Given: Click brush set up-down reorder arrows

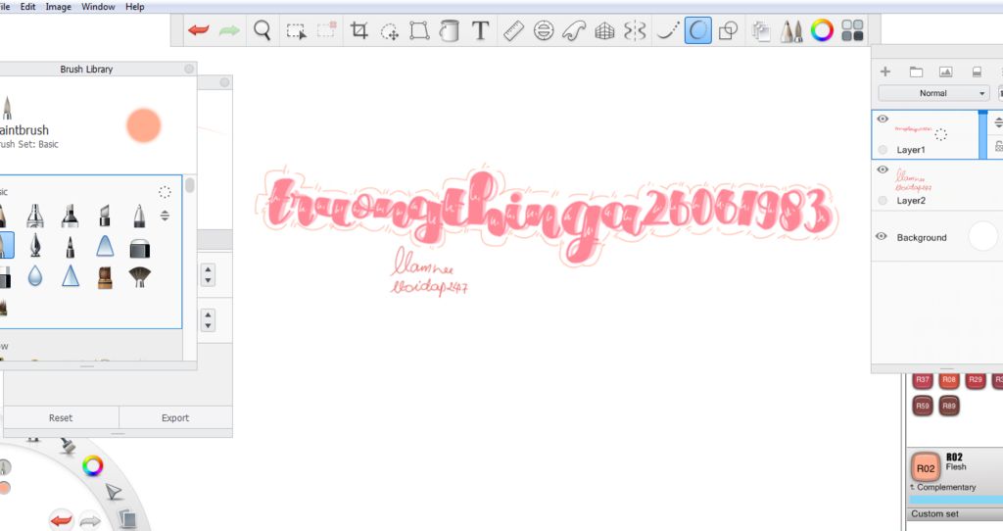Looking at the screenshot, I should pyautogui.click(x=165, y=216).
